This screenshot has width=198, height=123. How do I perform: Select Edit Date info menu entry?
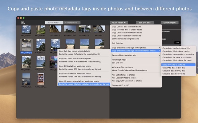coord(136,43)
